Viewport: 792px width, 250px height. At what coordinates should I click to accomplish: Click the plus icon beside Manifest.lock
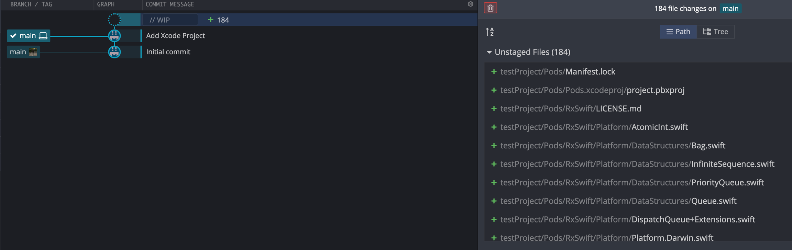pyautogui.click(x=494, y=71)
